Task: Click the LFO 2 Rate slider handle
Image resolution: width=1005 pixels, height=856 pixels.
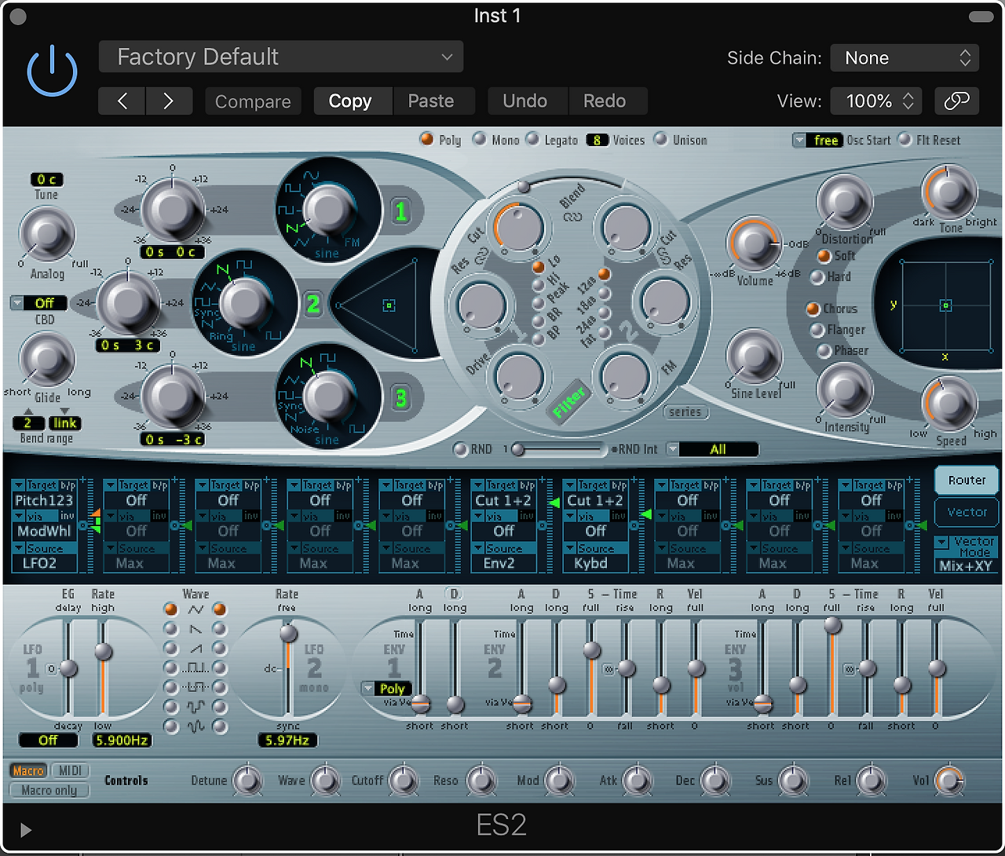Action: point(288,633)
